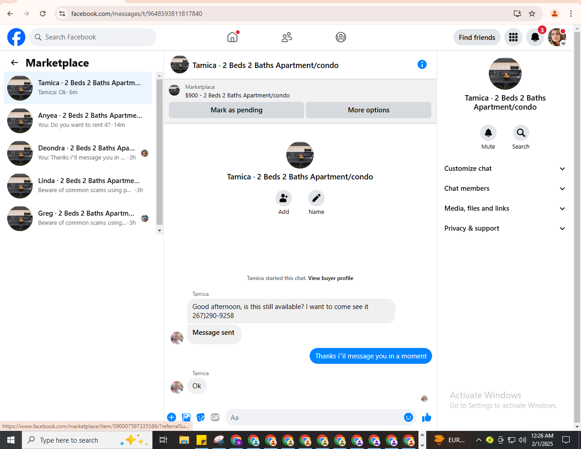
Task: Click the taskbar "Type here to search" box
Action: pos(86,440)
